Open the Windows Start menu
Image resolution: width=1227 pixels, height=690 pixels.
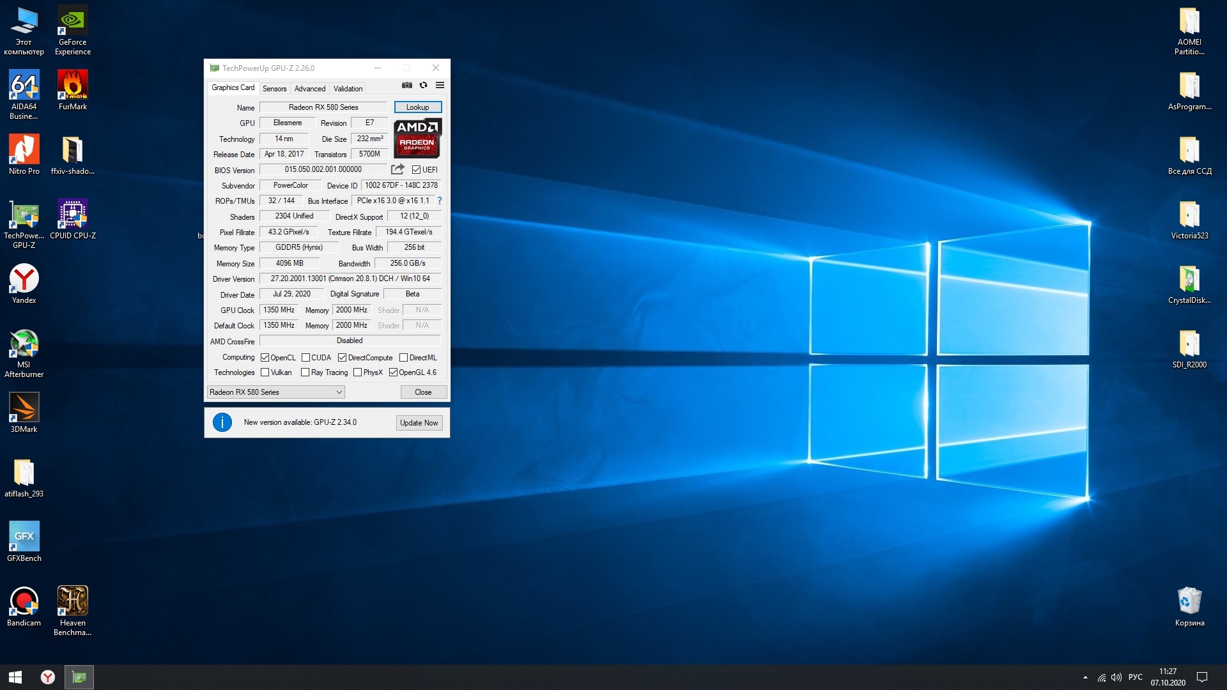[15, 677]
